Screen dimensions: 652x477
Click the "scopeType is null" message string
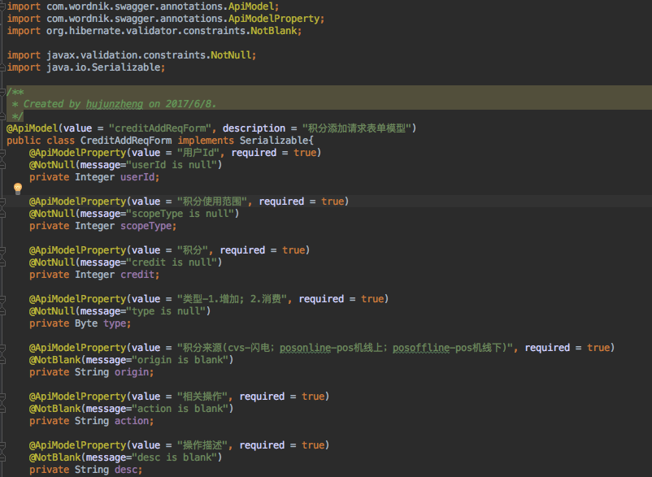[x=180, y=214]
